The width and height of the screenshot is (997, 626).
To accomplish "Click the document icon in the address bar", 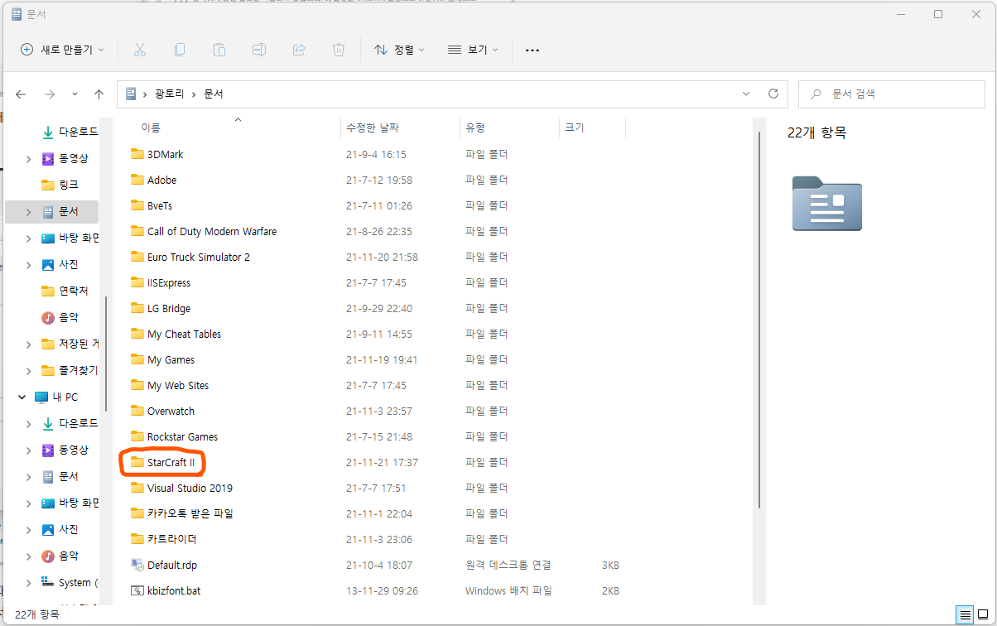I will click(x=131, y=94).
